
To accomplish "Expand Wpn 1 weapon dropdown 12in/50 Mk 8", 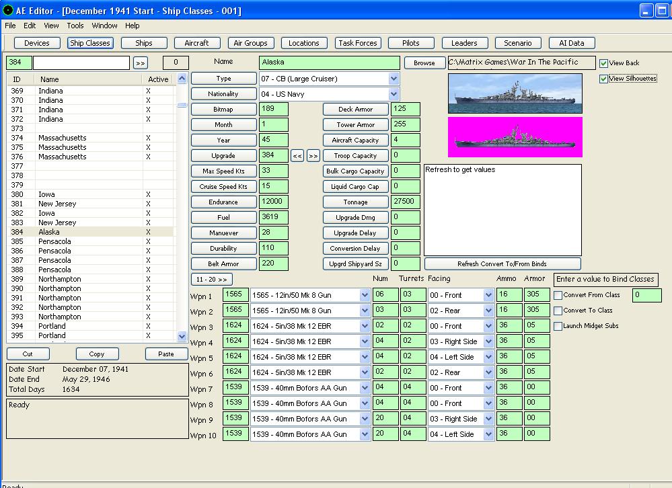I will click(365, 295).
